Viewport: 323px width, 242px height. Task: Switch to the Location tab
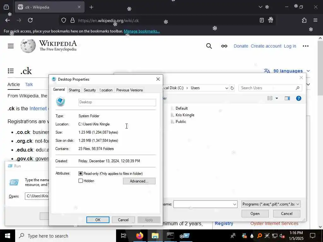[106, 90]
